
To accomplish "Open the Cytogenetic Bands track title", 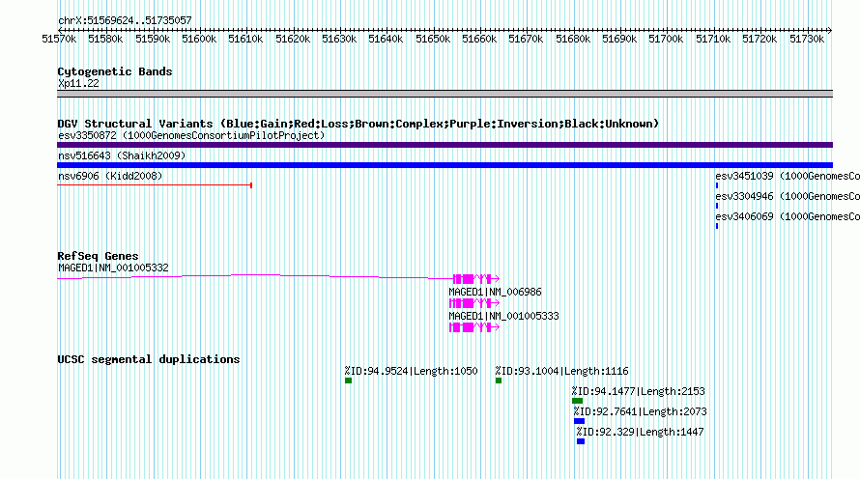I will point(115,71).
